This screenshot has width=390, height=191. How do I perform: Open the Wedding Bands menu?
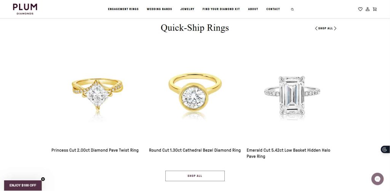click(x=159, y=9)
